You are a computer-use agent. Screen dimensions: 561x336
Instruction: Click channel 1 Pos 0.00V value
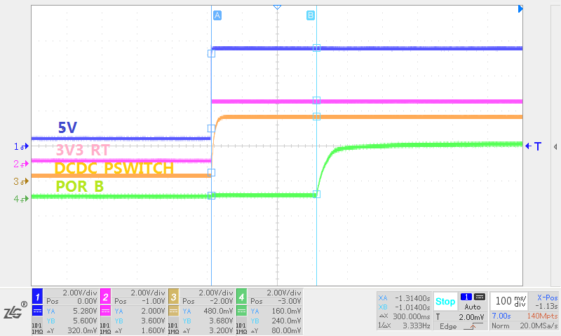[x=72, y=302]
